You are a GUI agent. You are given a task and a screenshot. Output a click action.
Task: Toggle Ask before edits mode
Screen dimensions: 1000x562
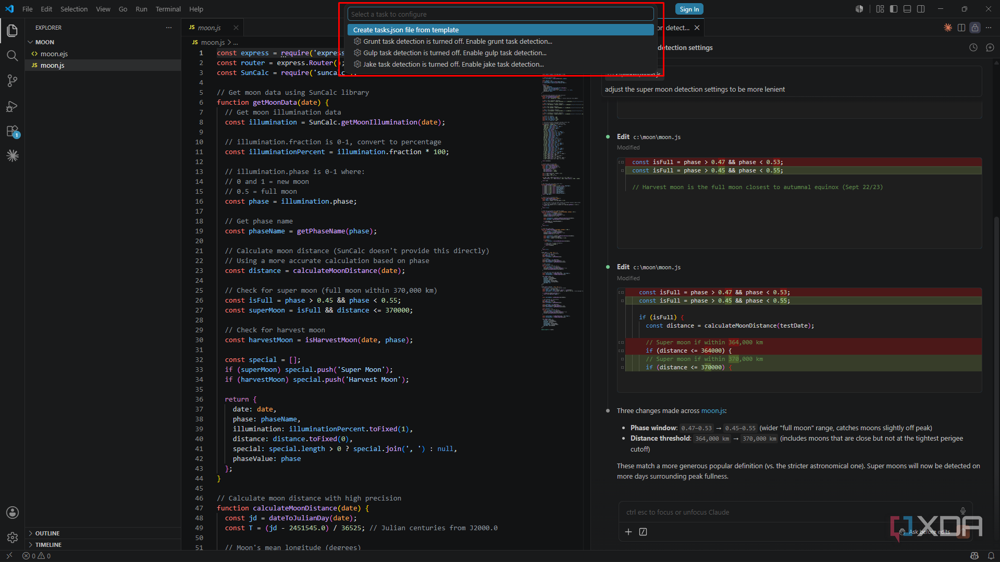924,532
